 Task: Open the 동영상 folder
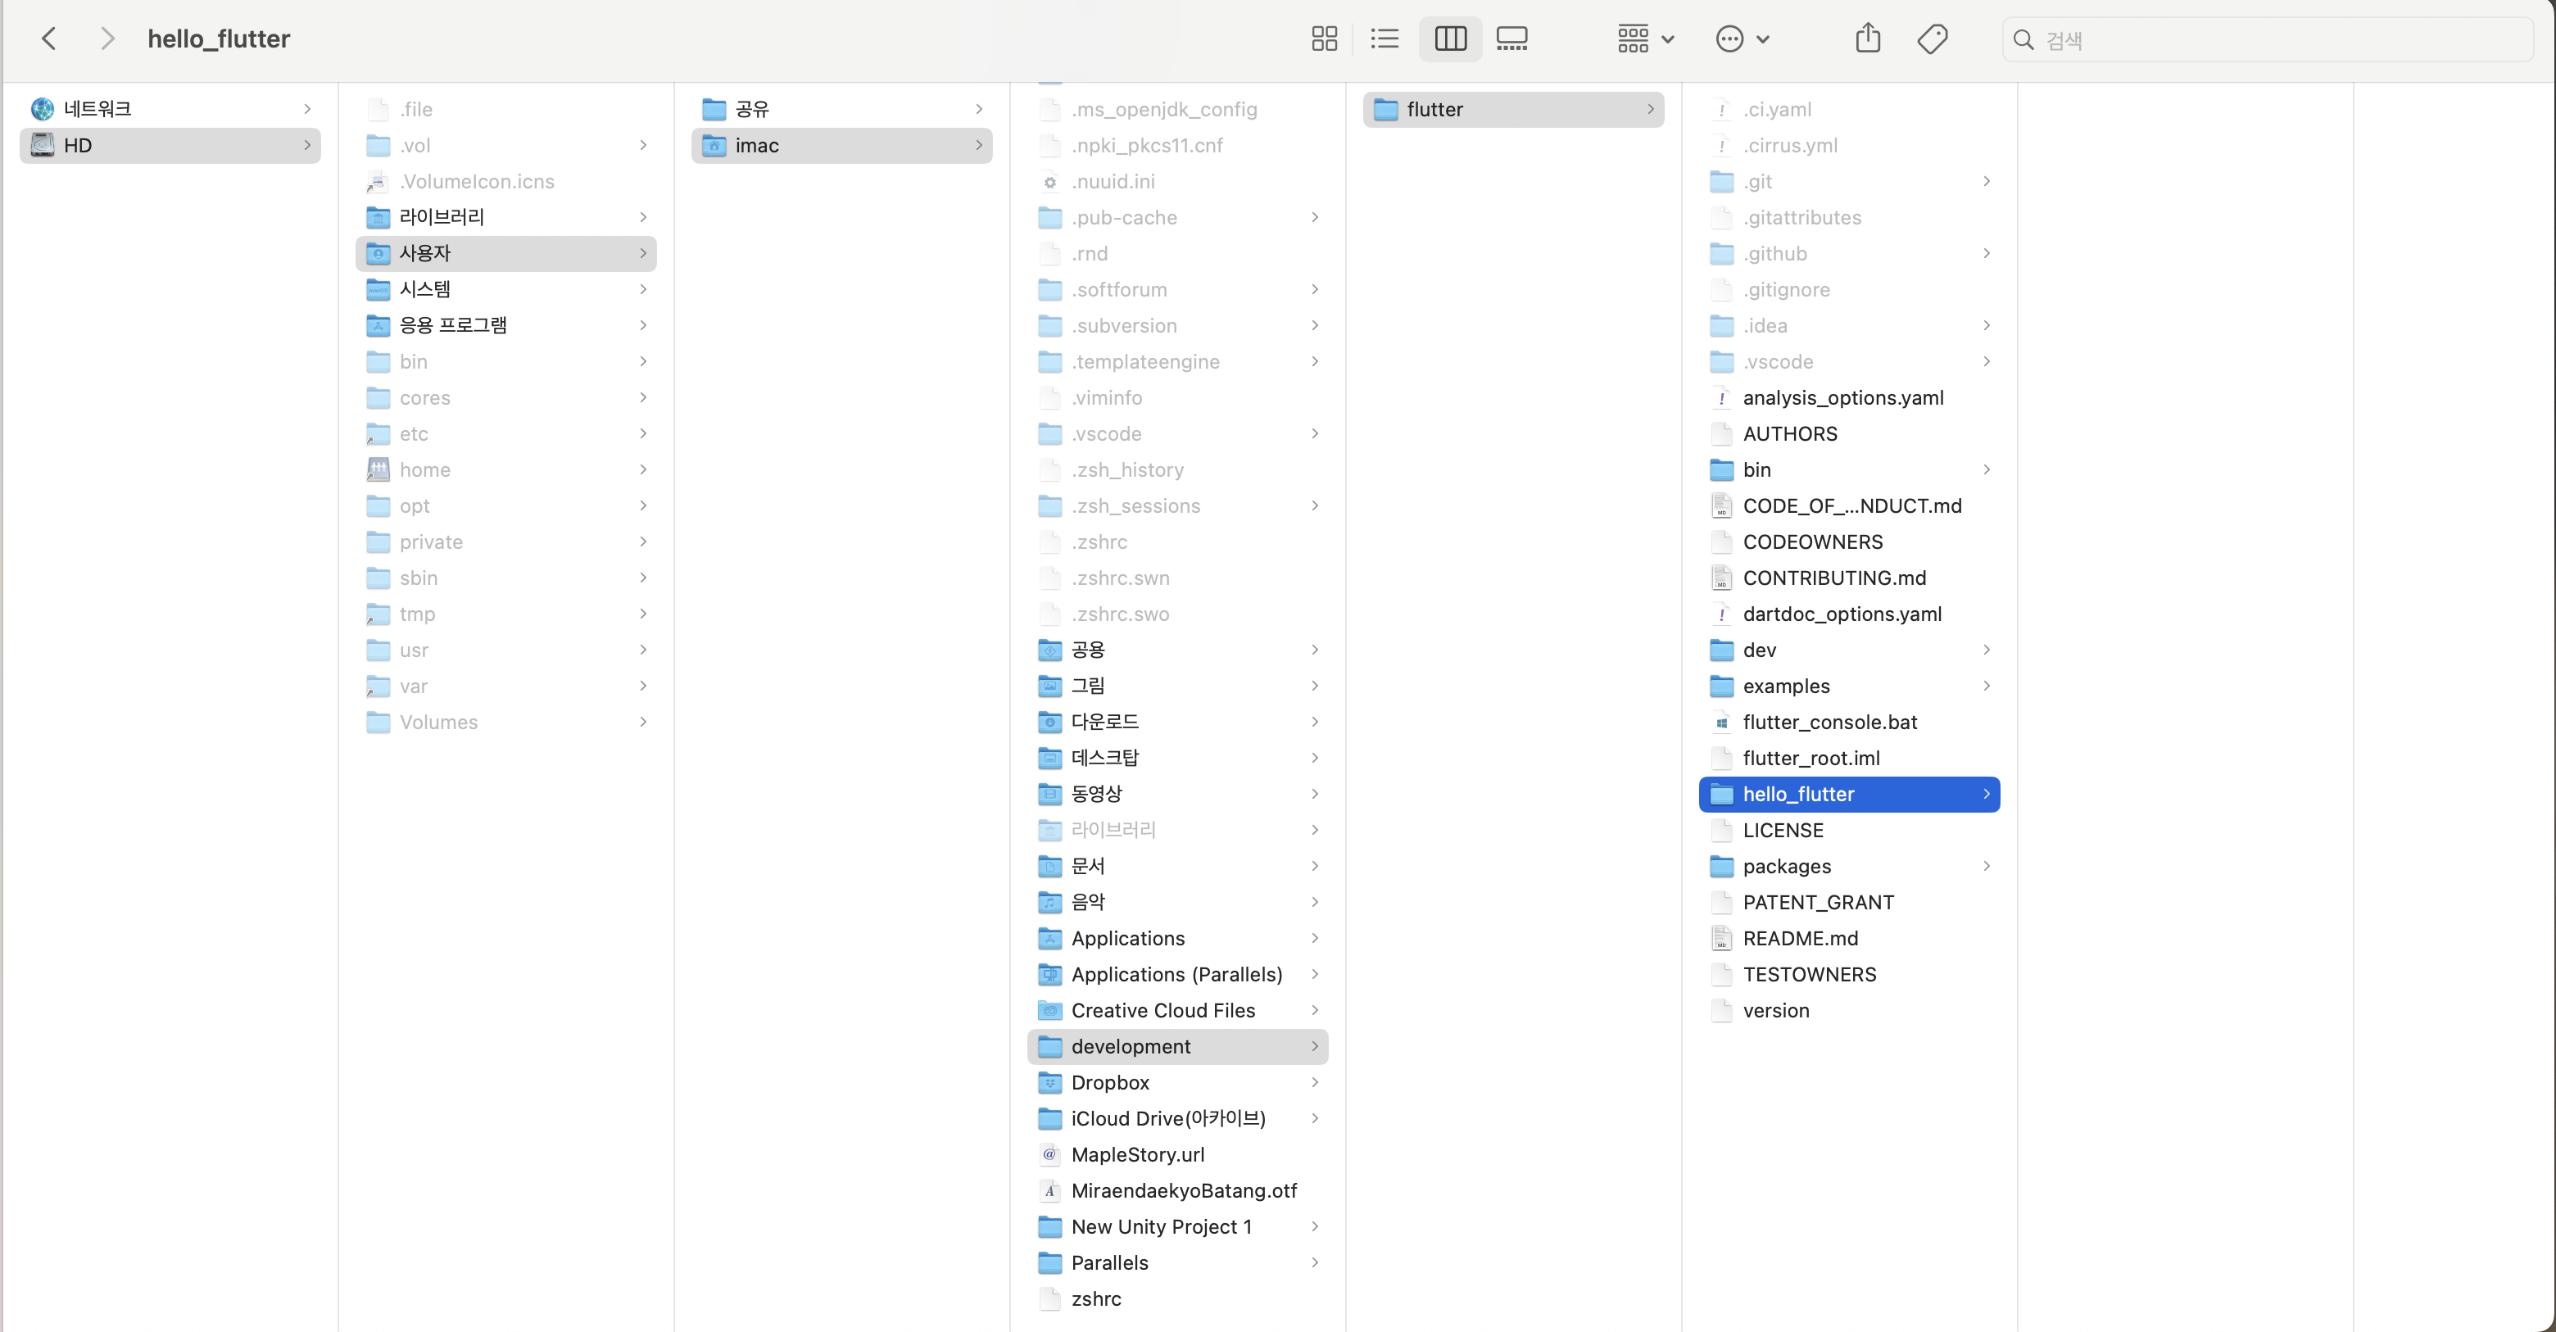(1178, 794)
